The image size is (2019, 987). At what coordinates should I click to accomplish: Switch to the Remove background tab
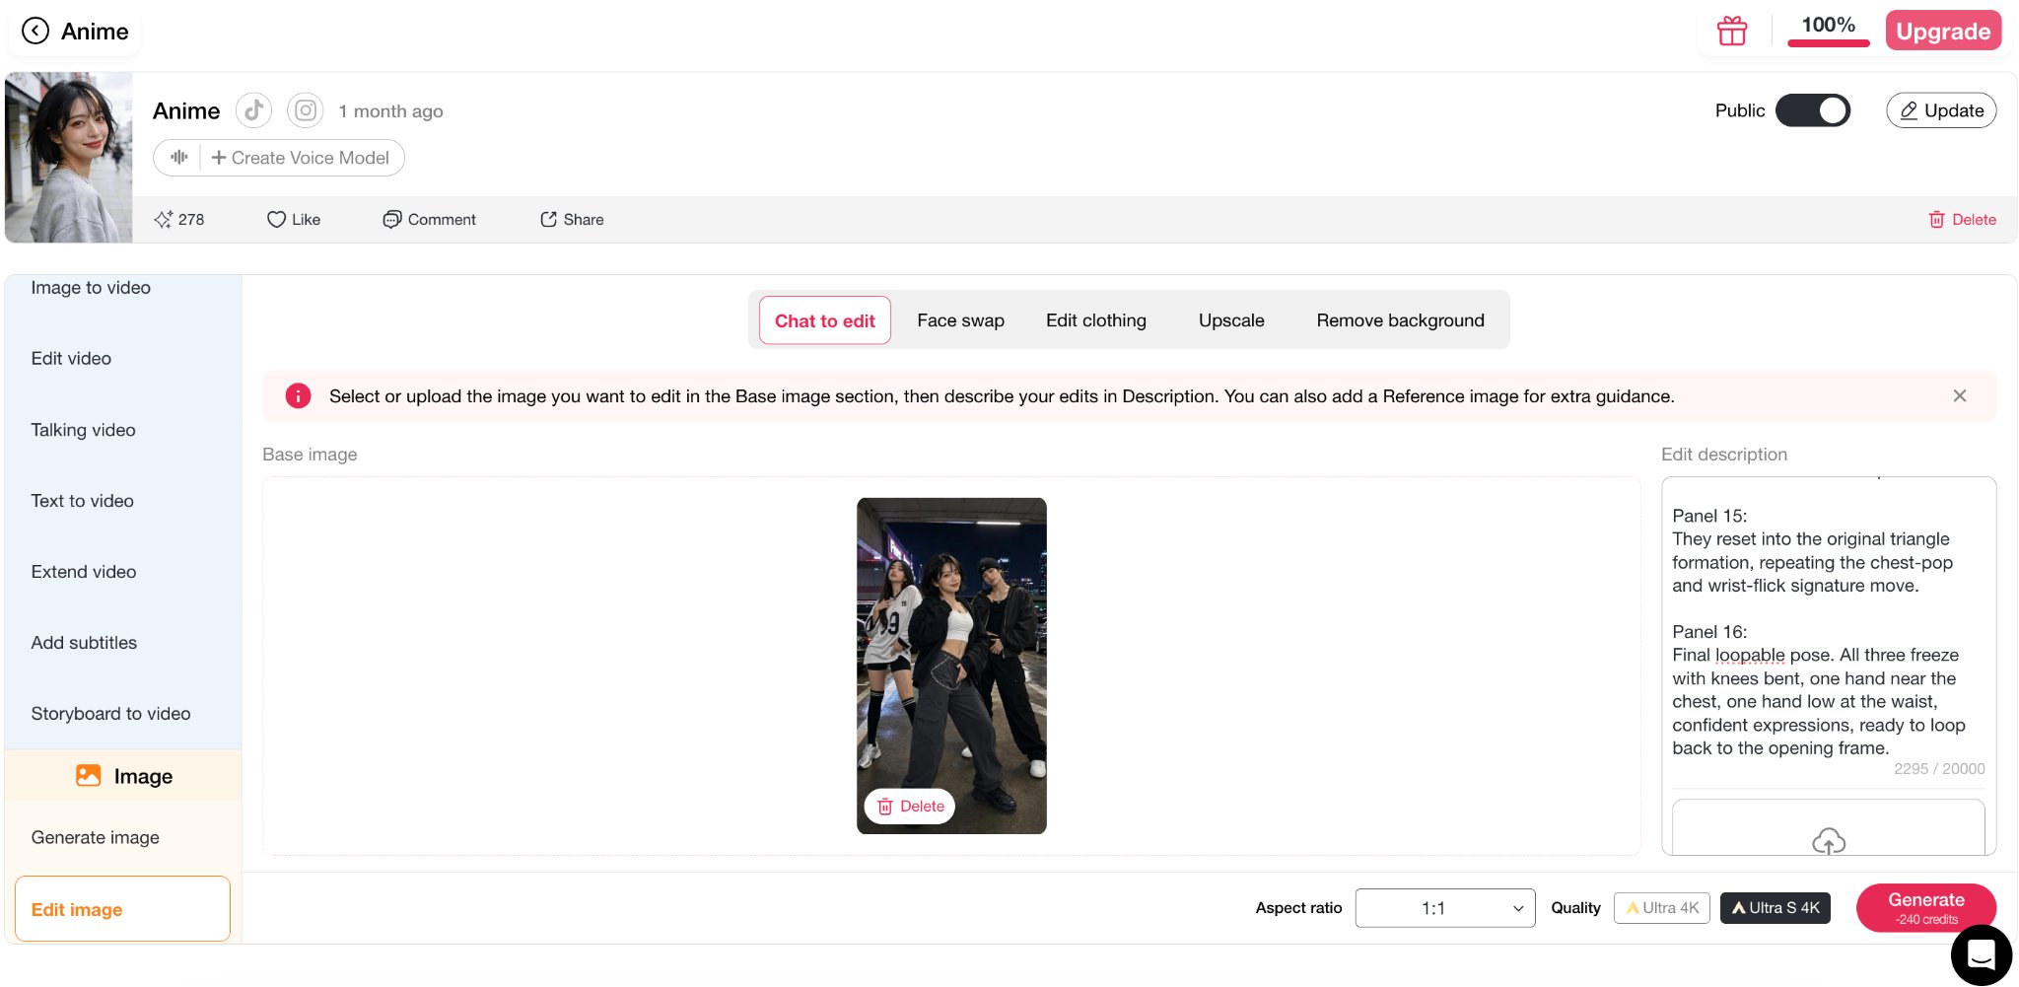(x=1400, y=320)
